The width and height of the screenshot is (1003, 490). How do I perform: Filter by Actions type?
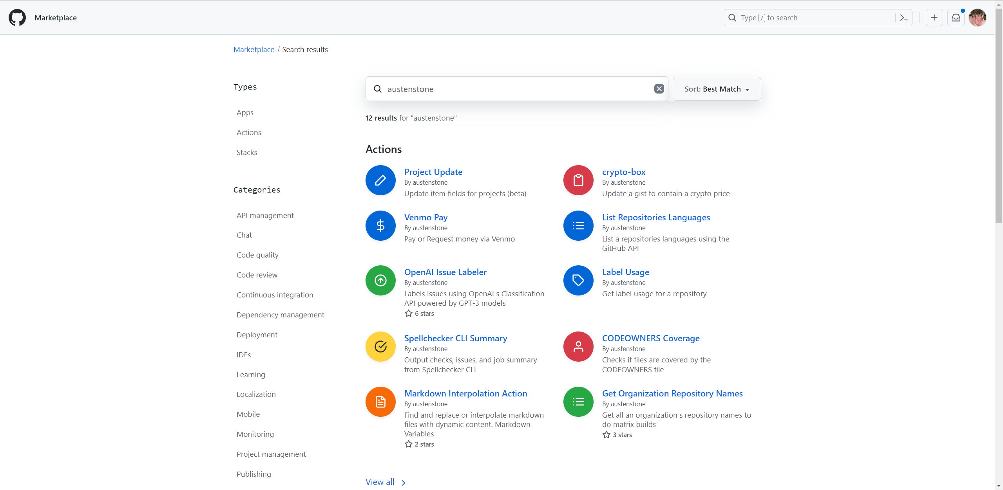pyautogui.click(x=249, y=132)
